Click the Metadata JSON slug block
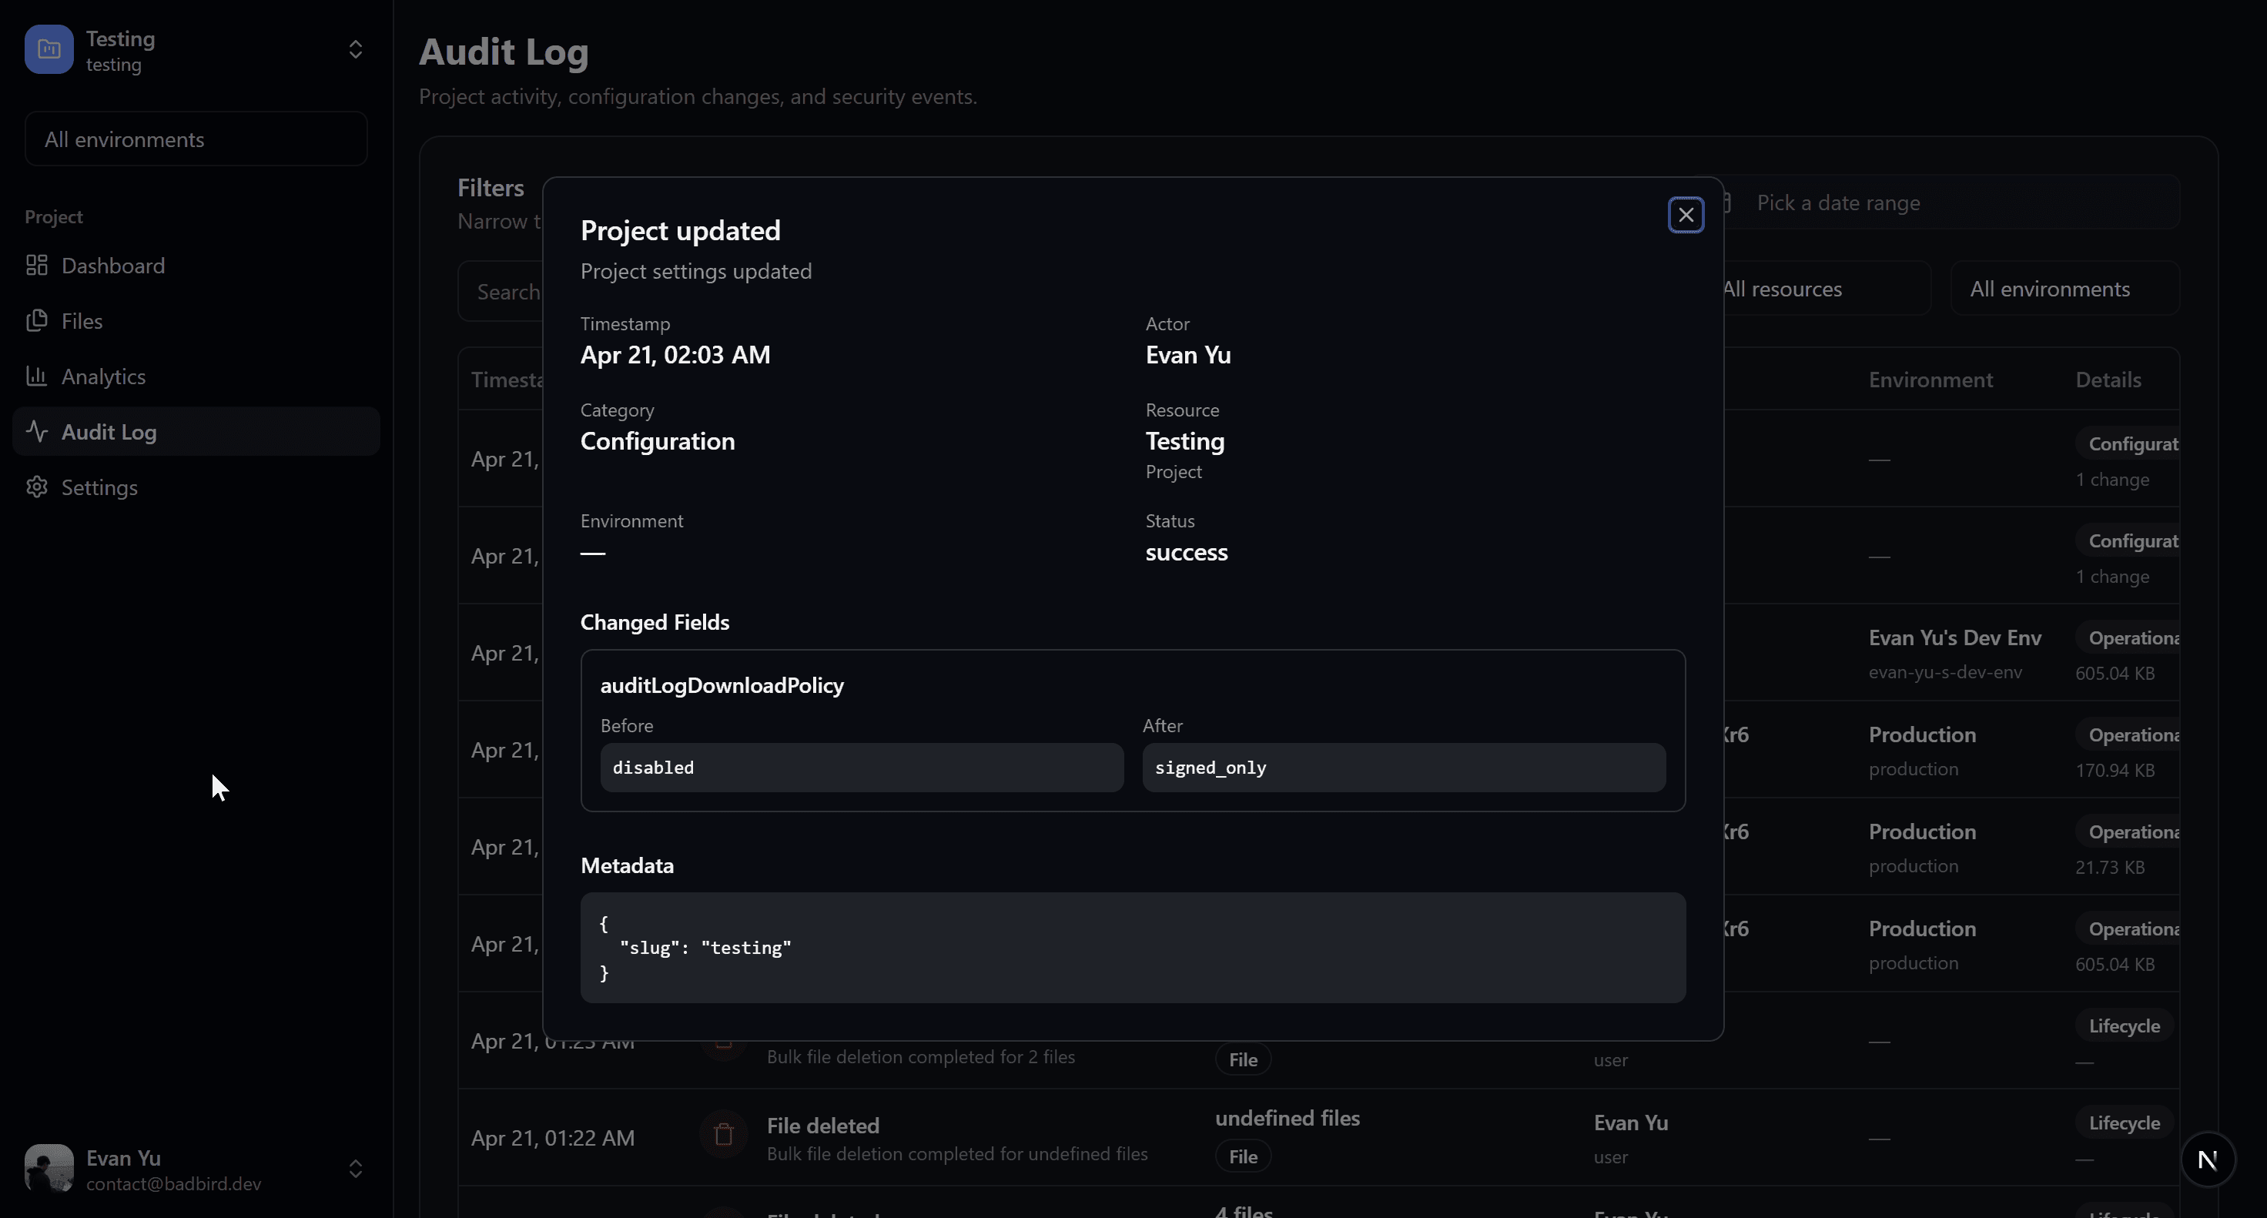This screenshot has width=2267, height=1218. coord(1133,948)
